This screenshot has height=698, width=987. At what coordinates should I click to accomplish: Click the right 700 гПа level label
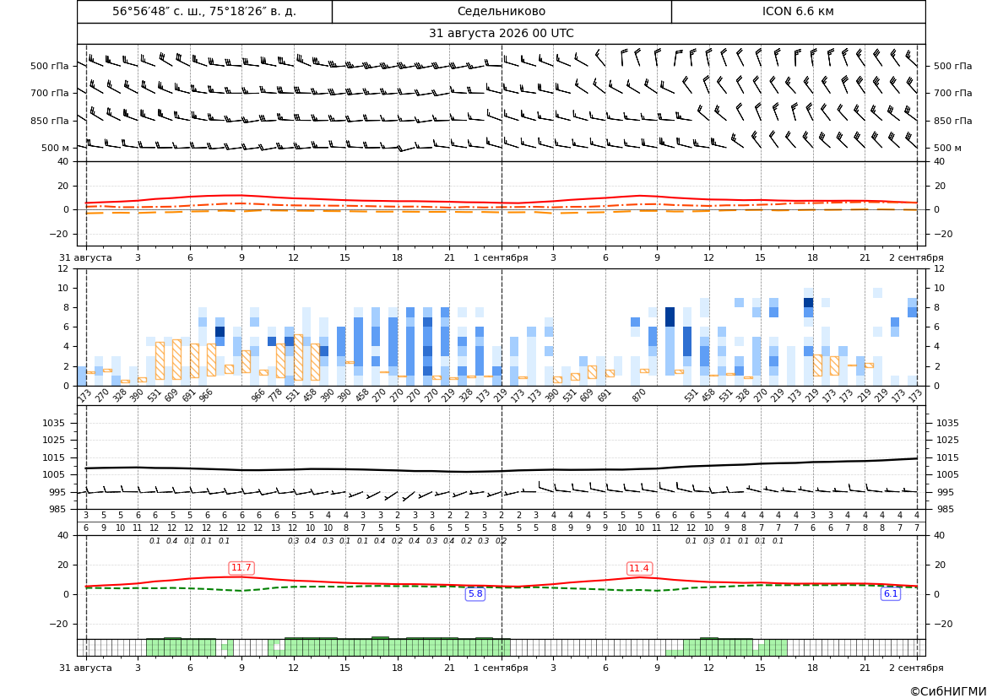tap(953, 93)
